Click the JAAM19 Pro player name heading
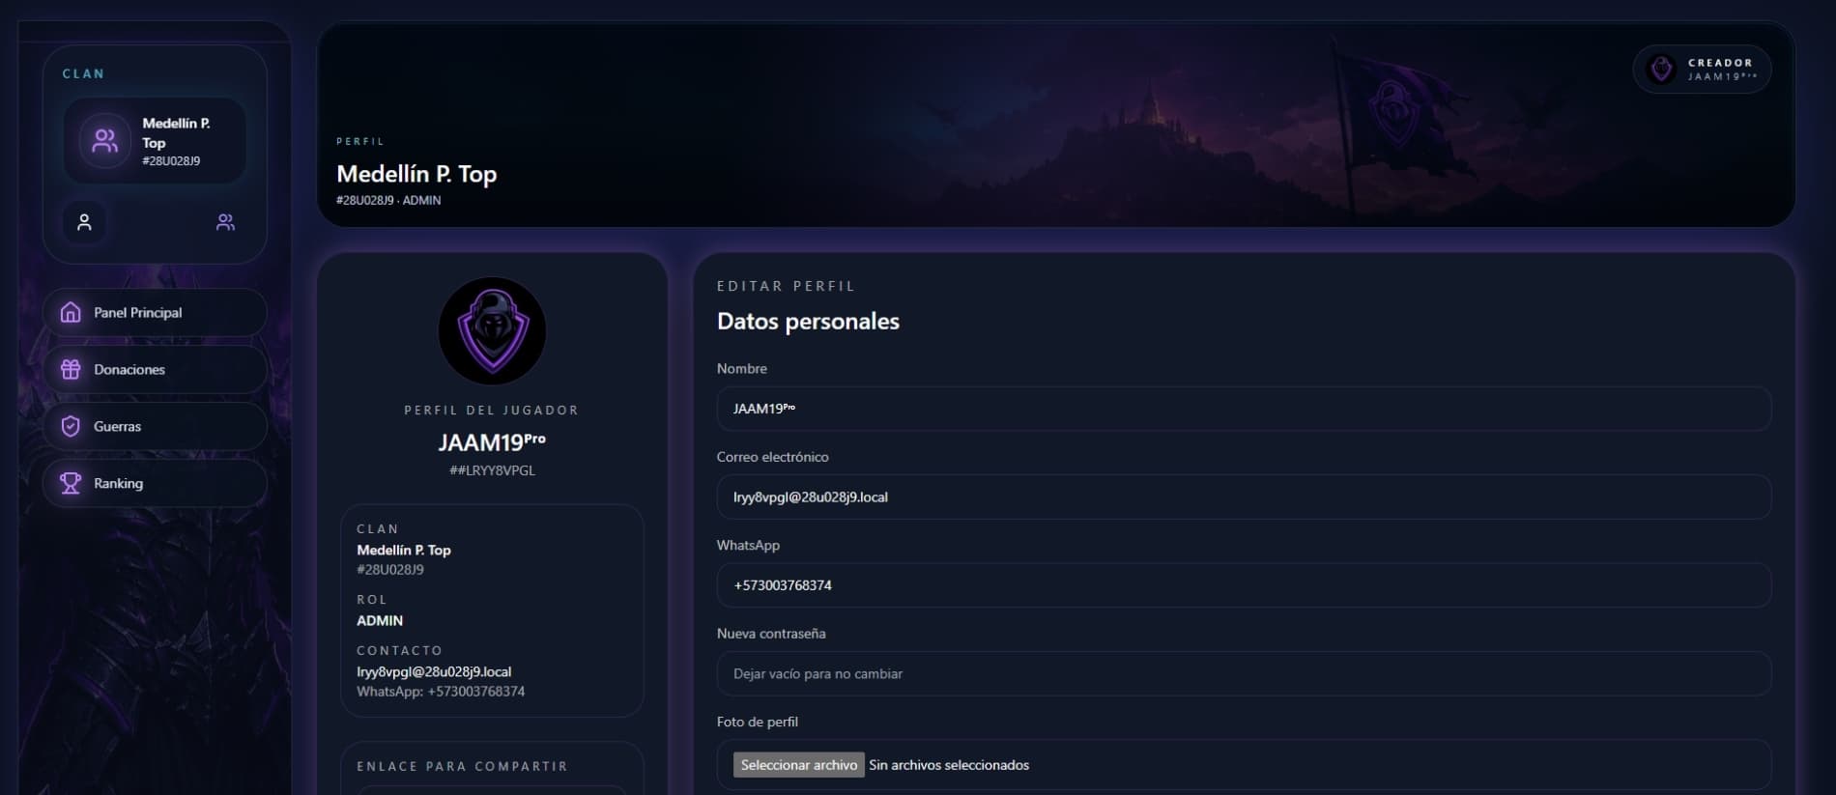Screen dimensions: 1836x795 click(x=492, y=441)
